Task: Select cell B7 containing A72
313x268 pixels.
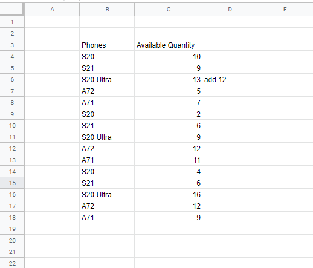Action: (107, 91)
